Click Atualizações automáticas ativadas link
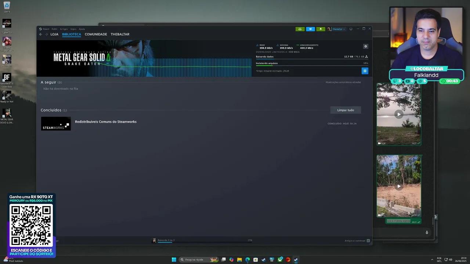 point(343,82)
